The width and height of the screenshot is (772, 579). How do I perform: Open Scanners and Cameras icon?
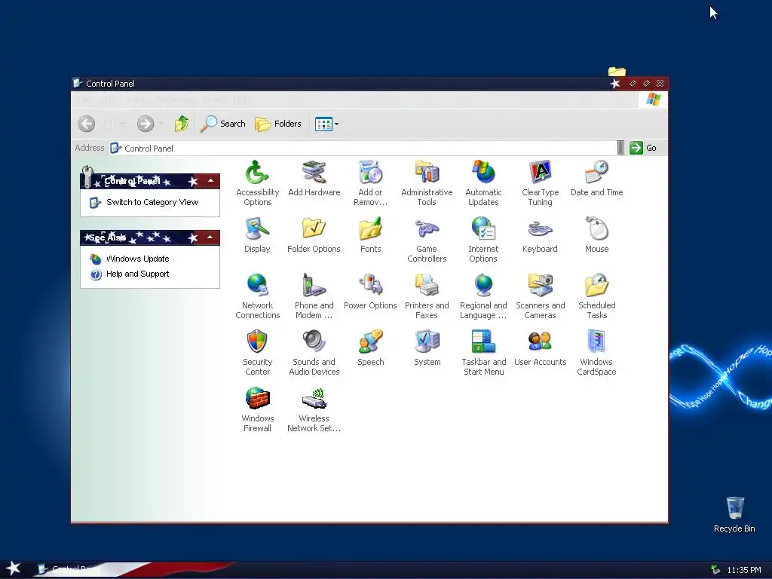pos(540,296)
